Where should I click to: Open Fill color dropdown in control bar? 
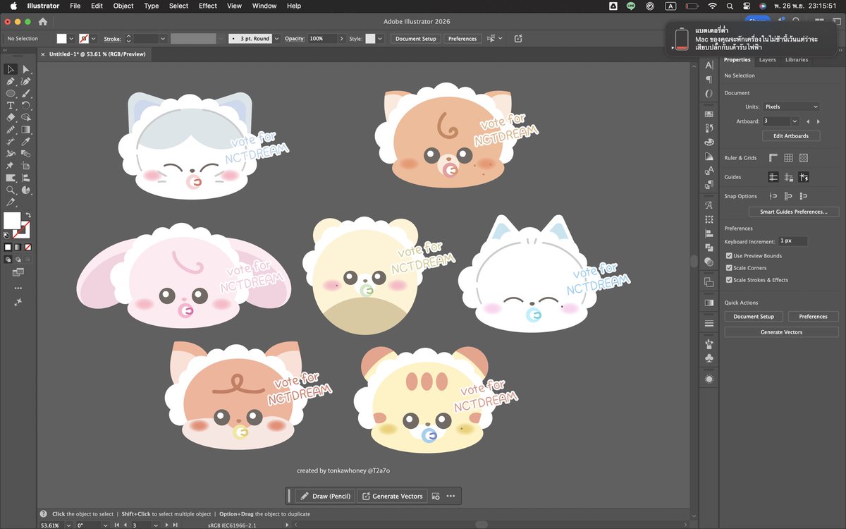[71, 39]
